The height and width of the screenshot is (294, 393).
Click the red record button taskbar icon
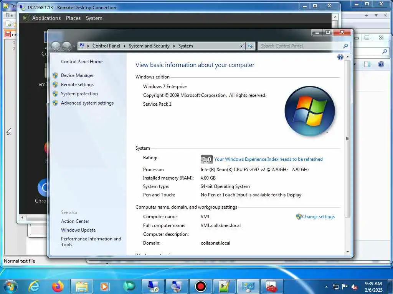coord(200,286)
